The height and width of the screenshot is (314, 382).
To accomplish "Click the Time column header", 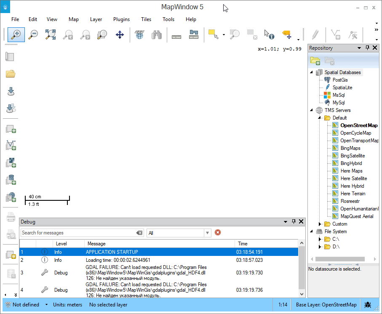I will click(x=266, y=244).
